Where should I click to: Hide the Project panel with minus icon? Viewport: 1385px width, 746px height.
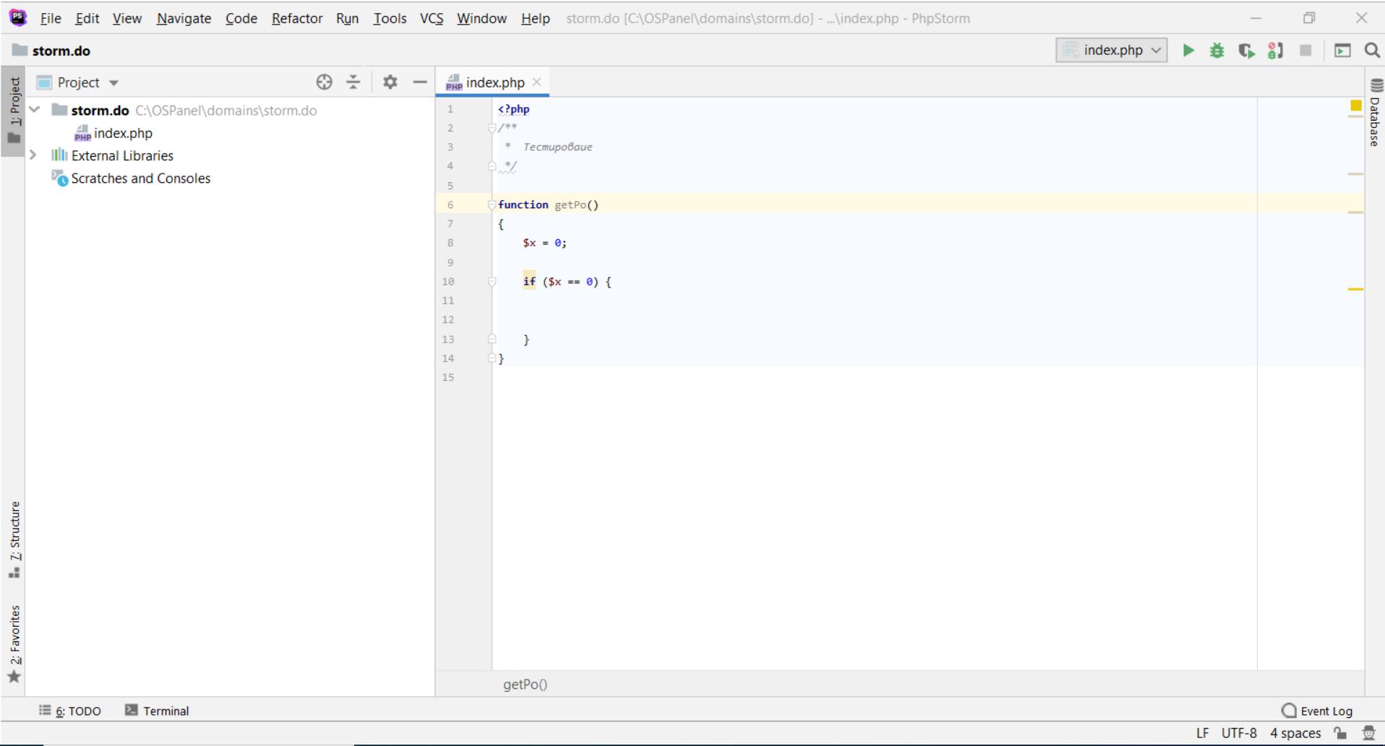coord(420,82)
